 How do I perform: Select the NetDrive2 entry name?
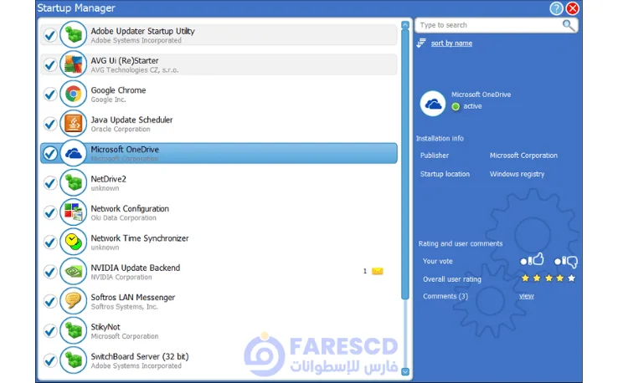(108, 179)
